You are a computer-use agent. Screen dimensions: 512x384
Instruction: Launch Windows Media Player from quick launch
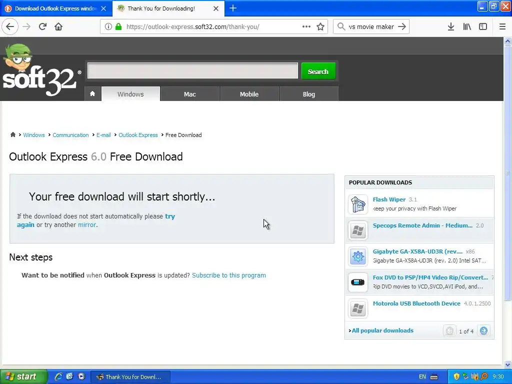point(81,376)
